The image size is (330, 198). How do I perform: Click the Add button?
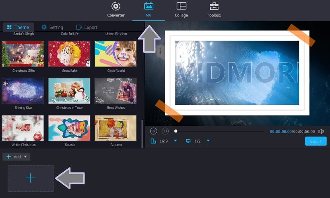tap(12, 157)
